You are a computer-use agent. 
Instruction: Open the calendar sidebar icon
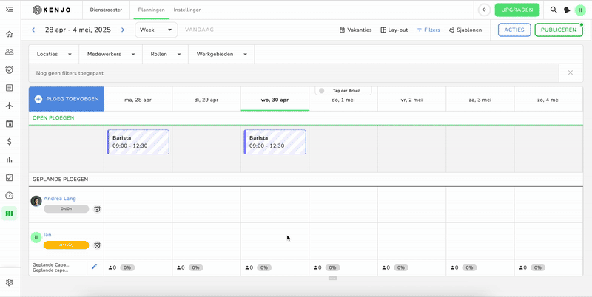click(x=10, y=123)
